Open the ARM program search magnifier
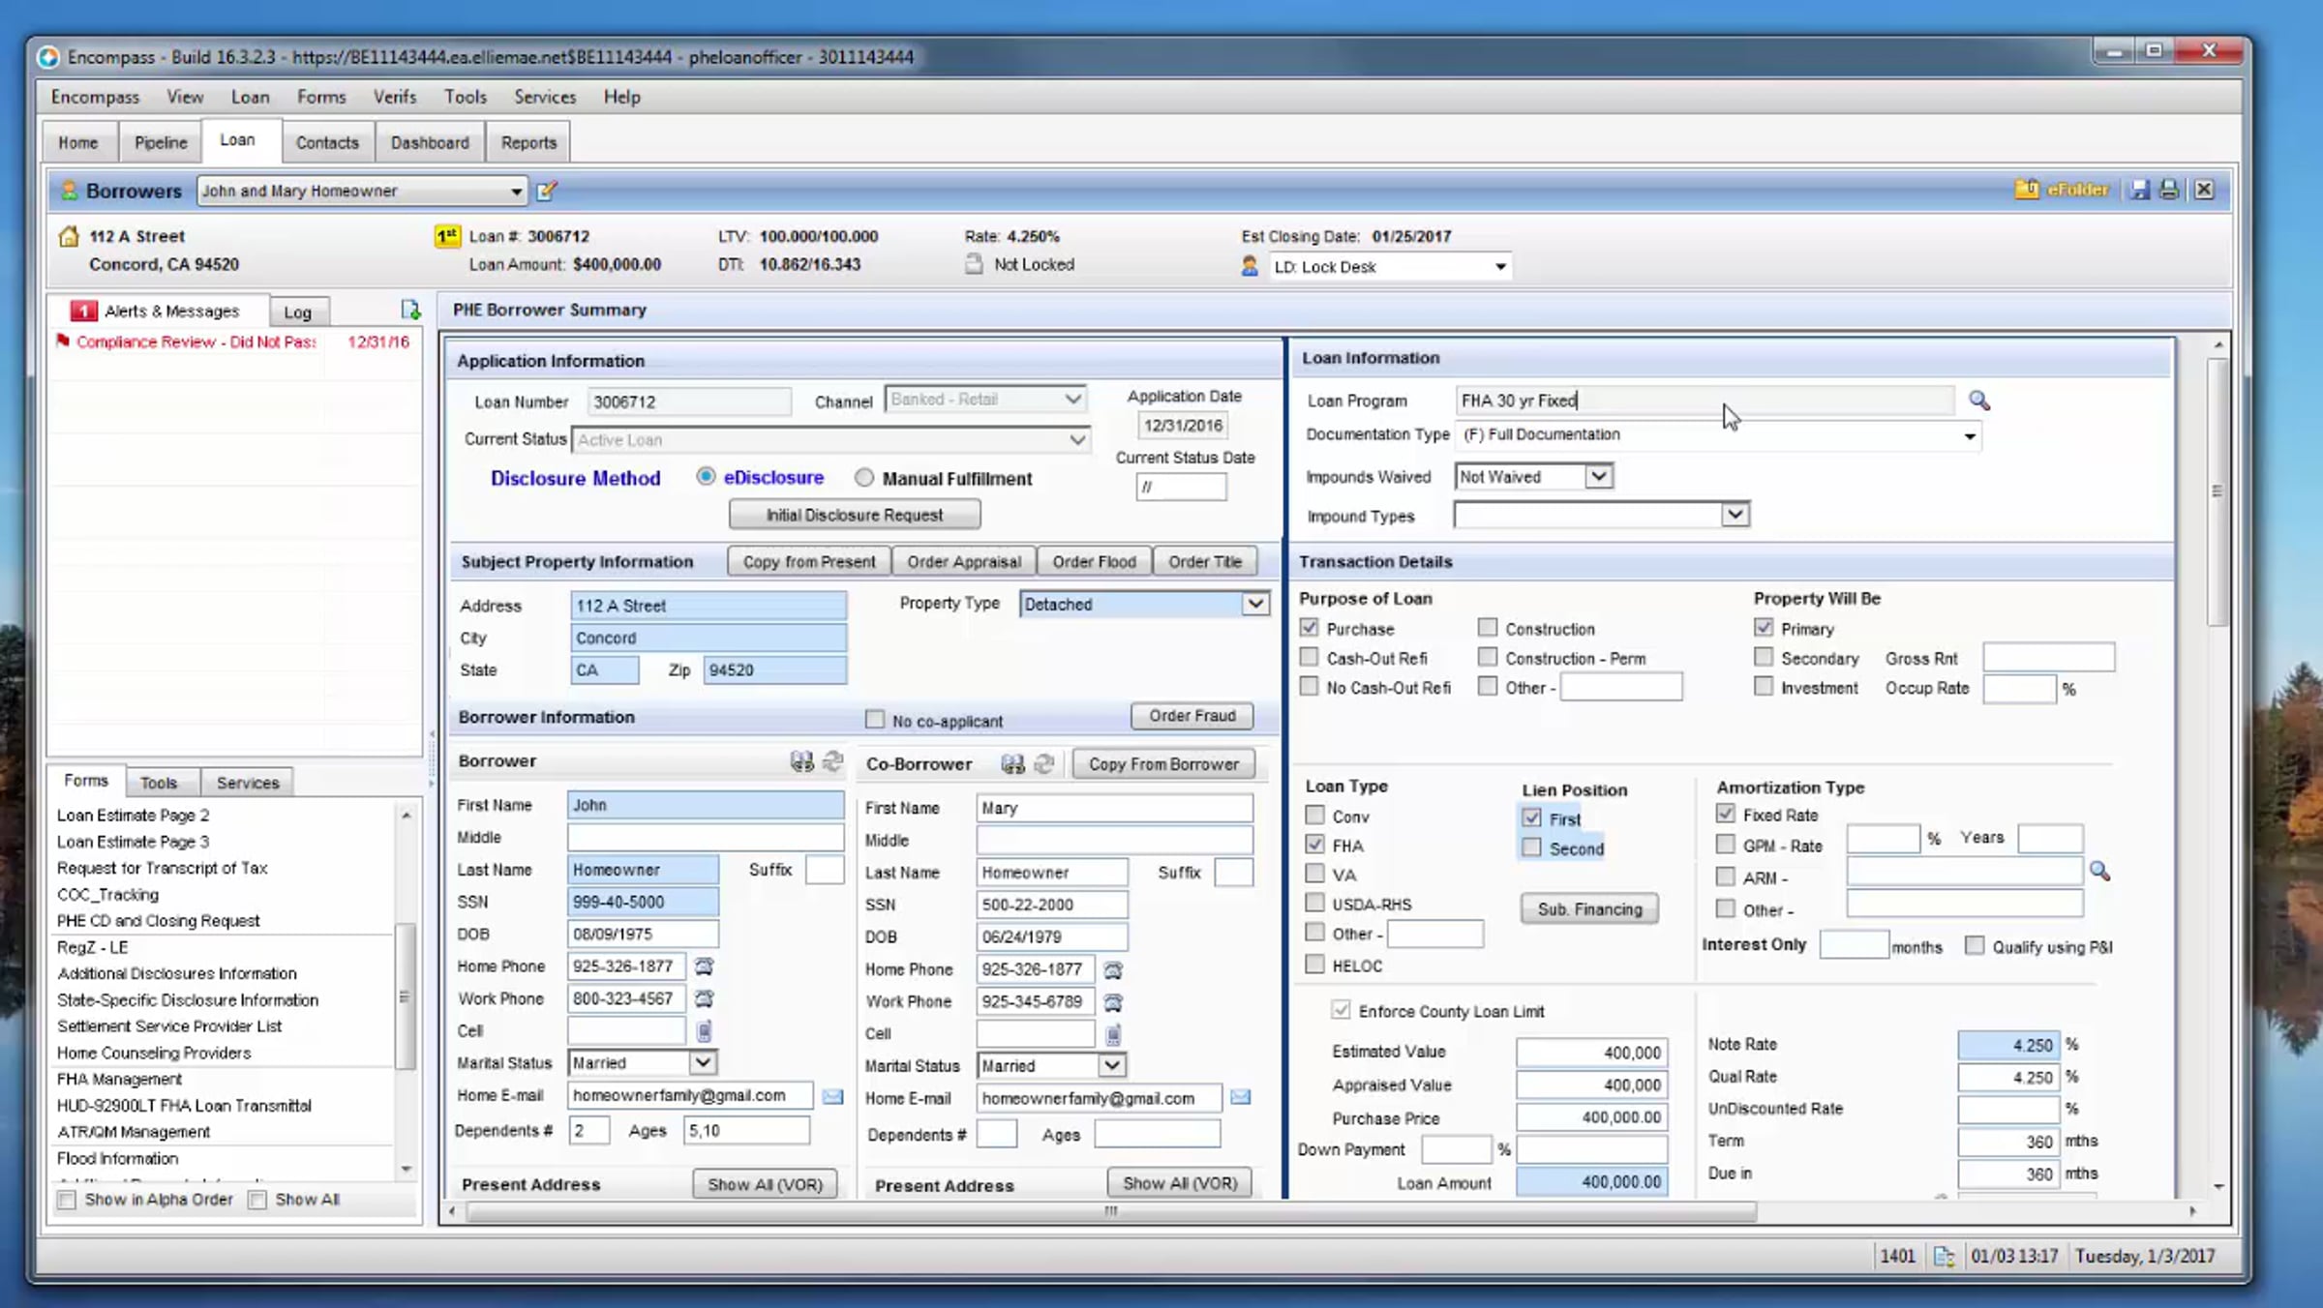 [2099, 872]
